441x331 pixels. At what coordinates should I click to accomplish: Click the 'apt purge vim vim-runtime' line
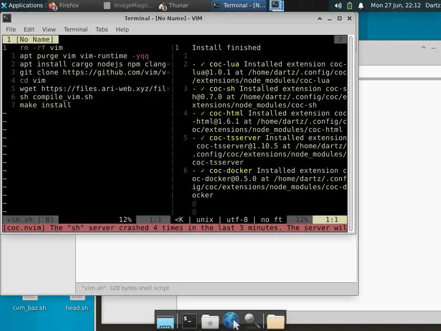[x=84, y=56]
